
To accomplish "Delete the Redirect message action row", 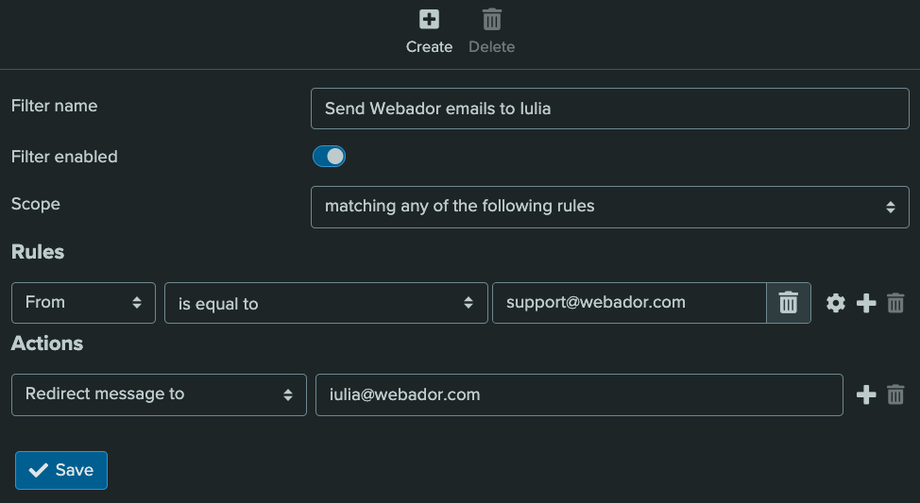I will pyautogui.click(x=896, y=394).
